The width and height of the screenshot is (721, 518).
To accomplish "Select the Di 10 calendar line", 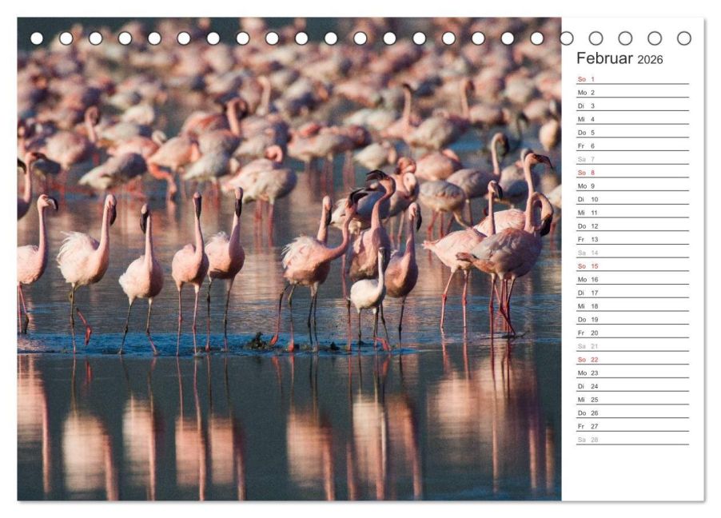I will (633, 199).
